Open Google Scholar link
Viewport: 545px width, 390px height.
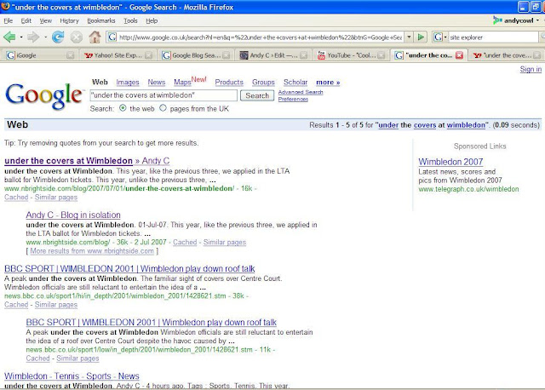(x=295, y=83)
